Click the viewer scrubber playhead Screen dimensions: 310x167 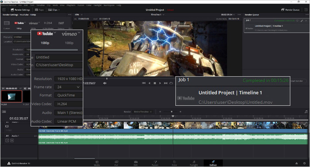point(107,78)
